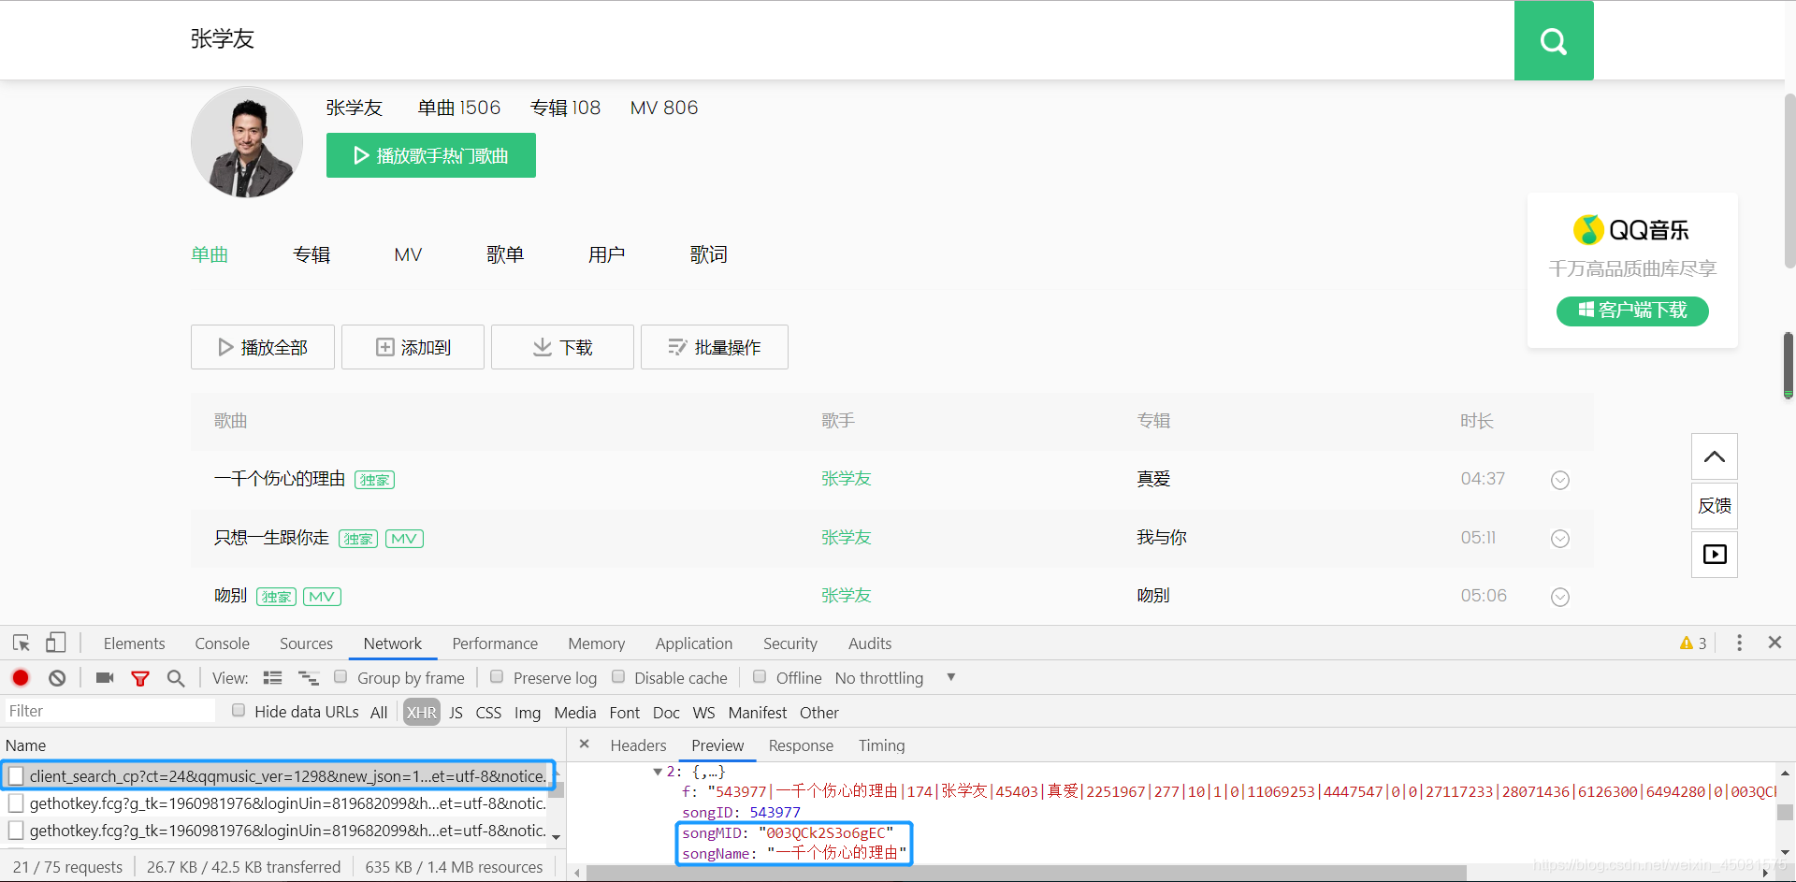Check Hide data URLs option

click(239, 710)
